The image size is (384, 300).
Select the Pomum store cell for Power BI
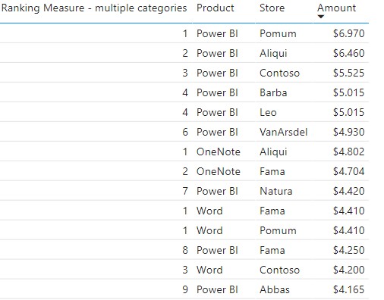(278, 33)
